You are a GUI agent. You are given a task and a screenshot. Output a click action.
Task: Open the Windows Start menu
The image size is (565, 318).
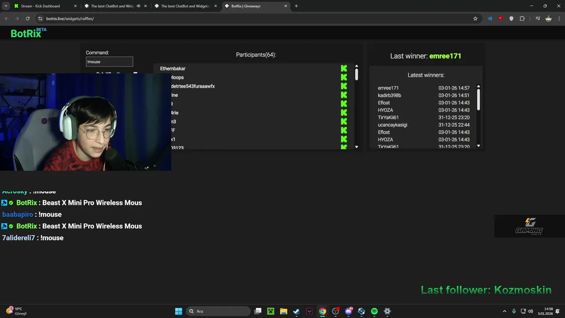[x=178, y=311]
